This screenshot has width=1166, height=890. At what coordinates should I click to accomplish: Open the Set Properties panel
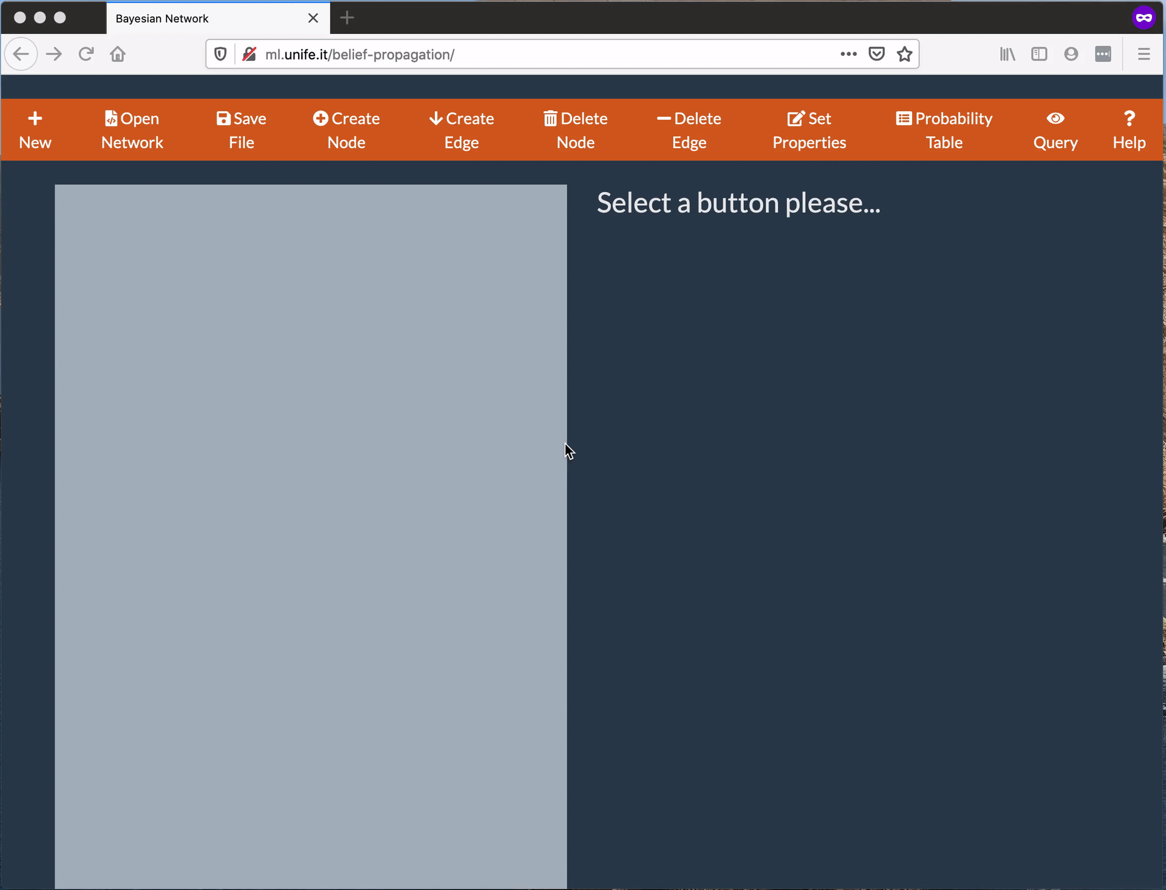pyautogui.click(x=809, y=130)
